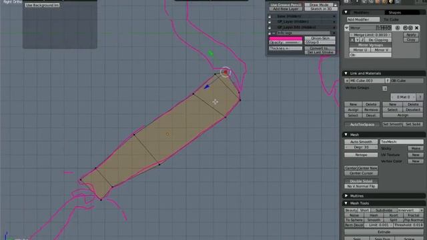
Task: Toggle Beauty subdivide option
Action: point(351,211)
